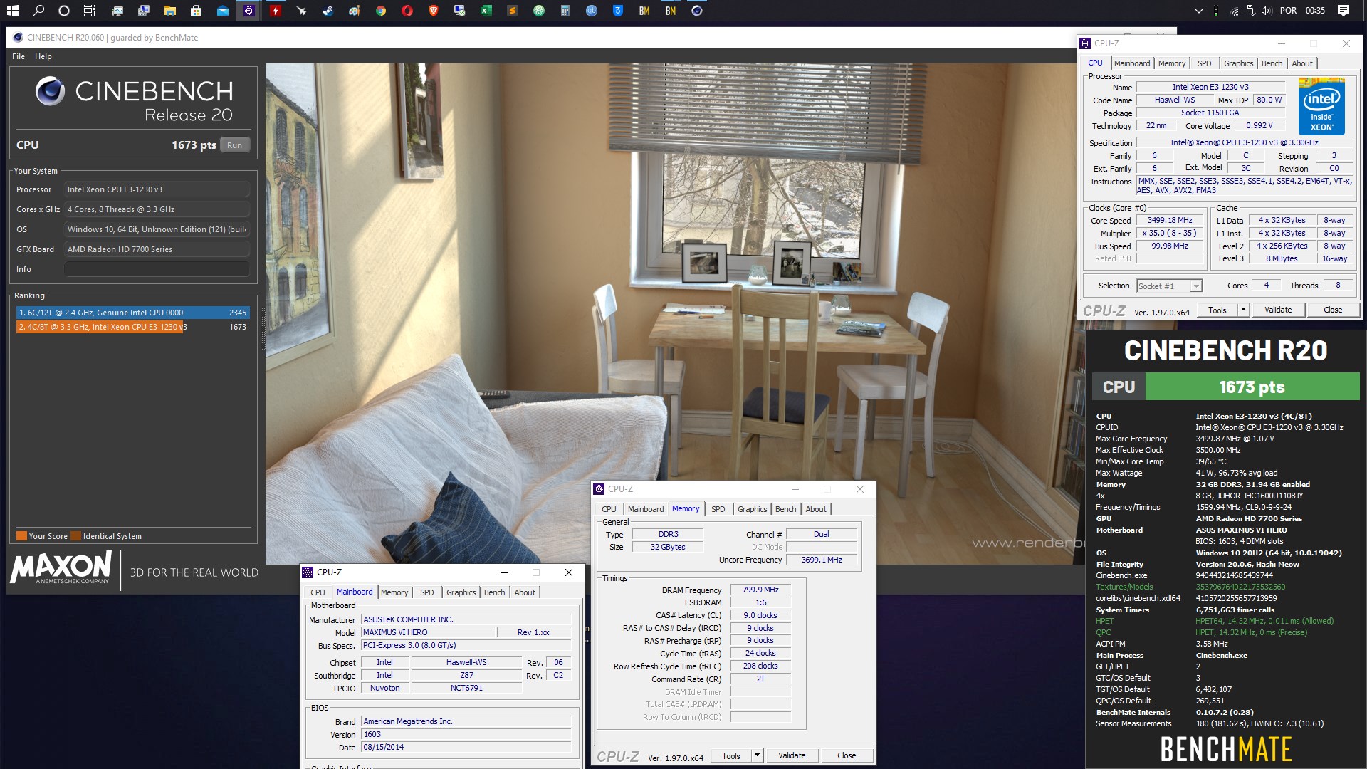The height and width of the screenshot is (769, 1367).
Task: Open File Explorer folder icon
Action: pyautogui.click(x=169, y=11)
